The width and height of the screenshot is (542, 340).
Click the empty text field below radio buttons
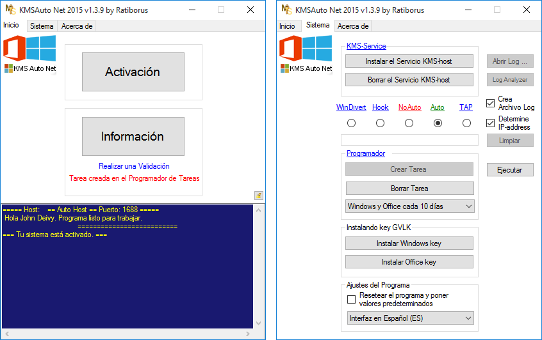click(409, 140)
